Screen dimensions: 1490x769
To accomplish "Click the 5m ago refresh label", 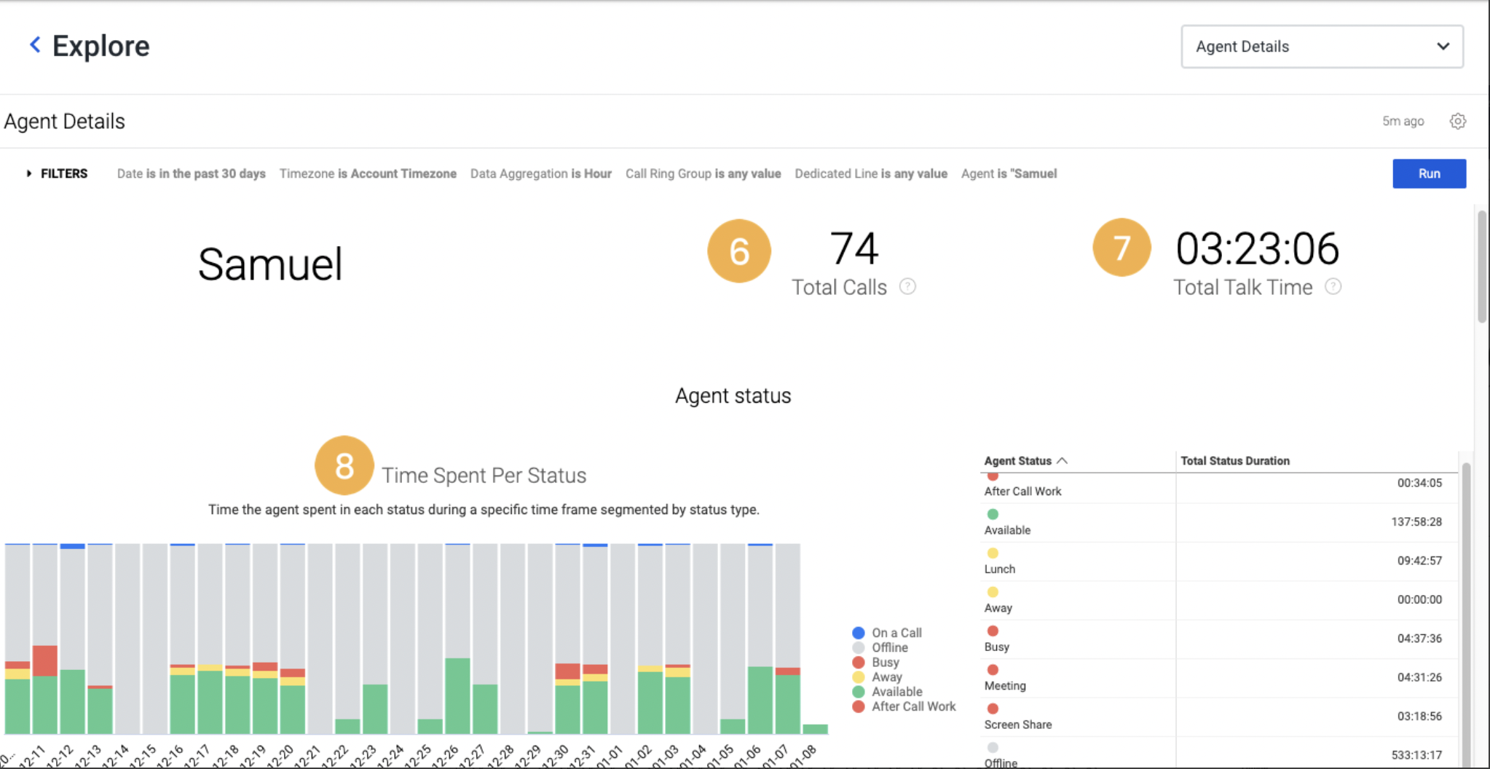I will (1402, 121).
